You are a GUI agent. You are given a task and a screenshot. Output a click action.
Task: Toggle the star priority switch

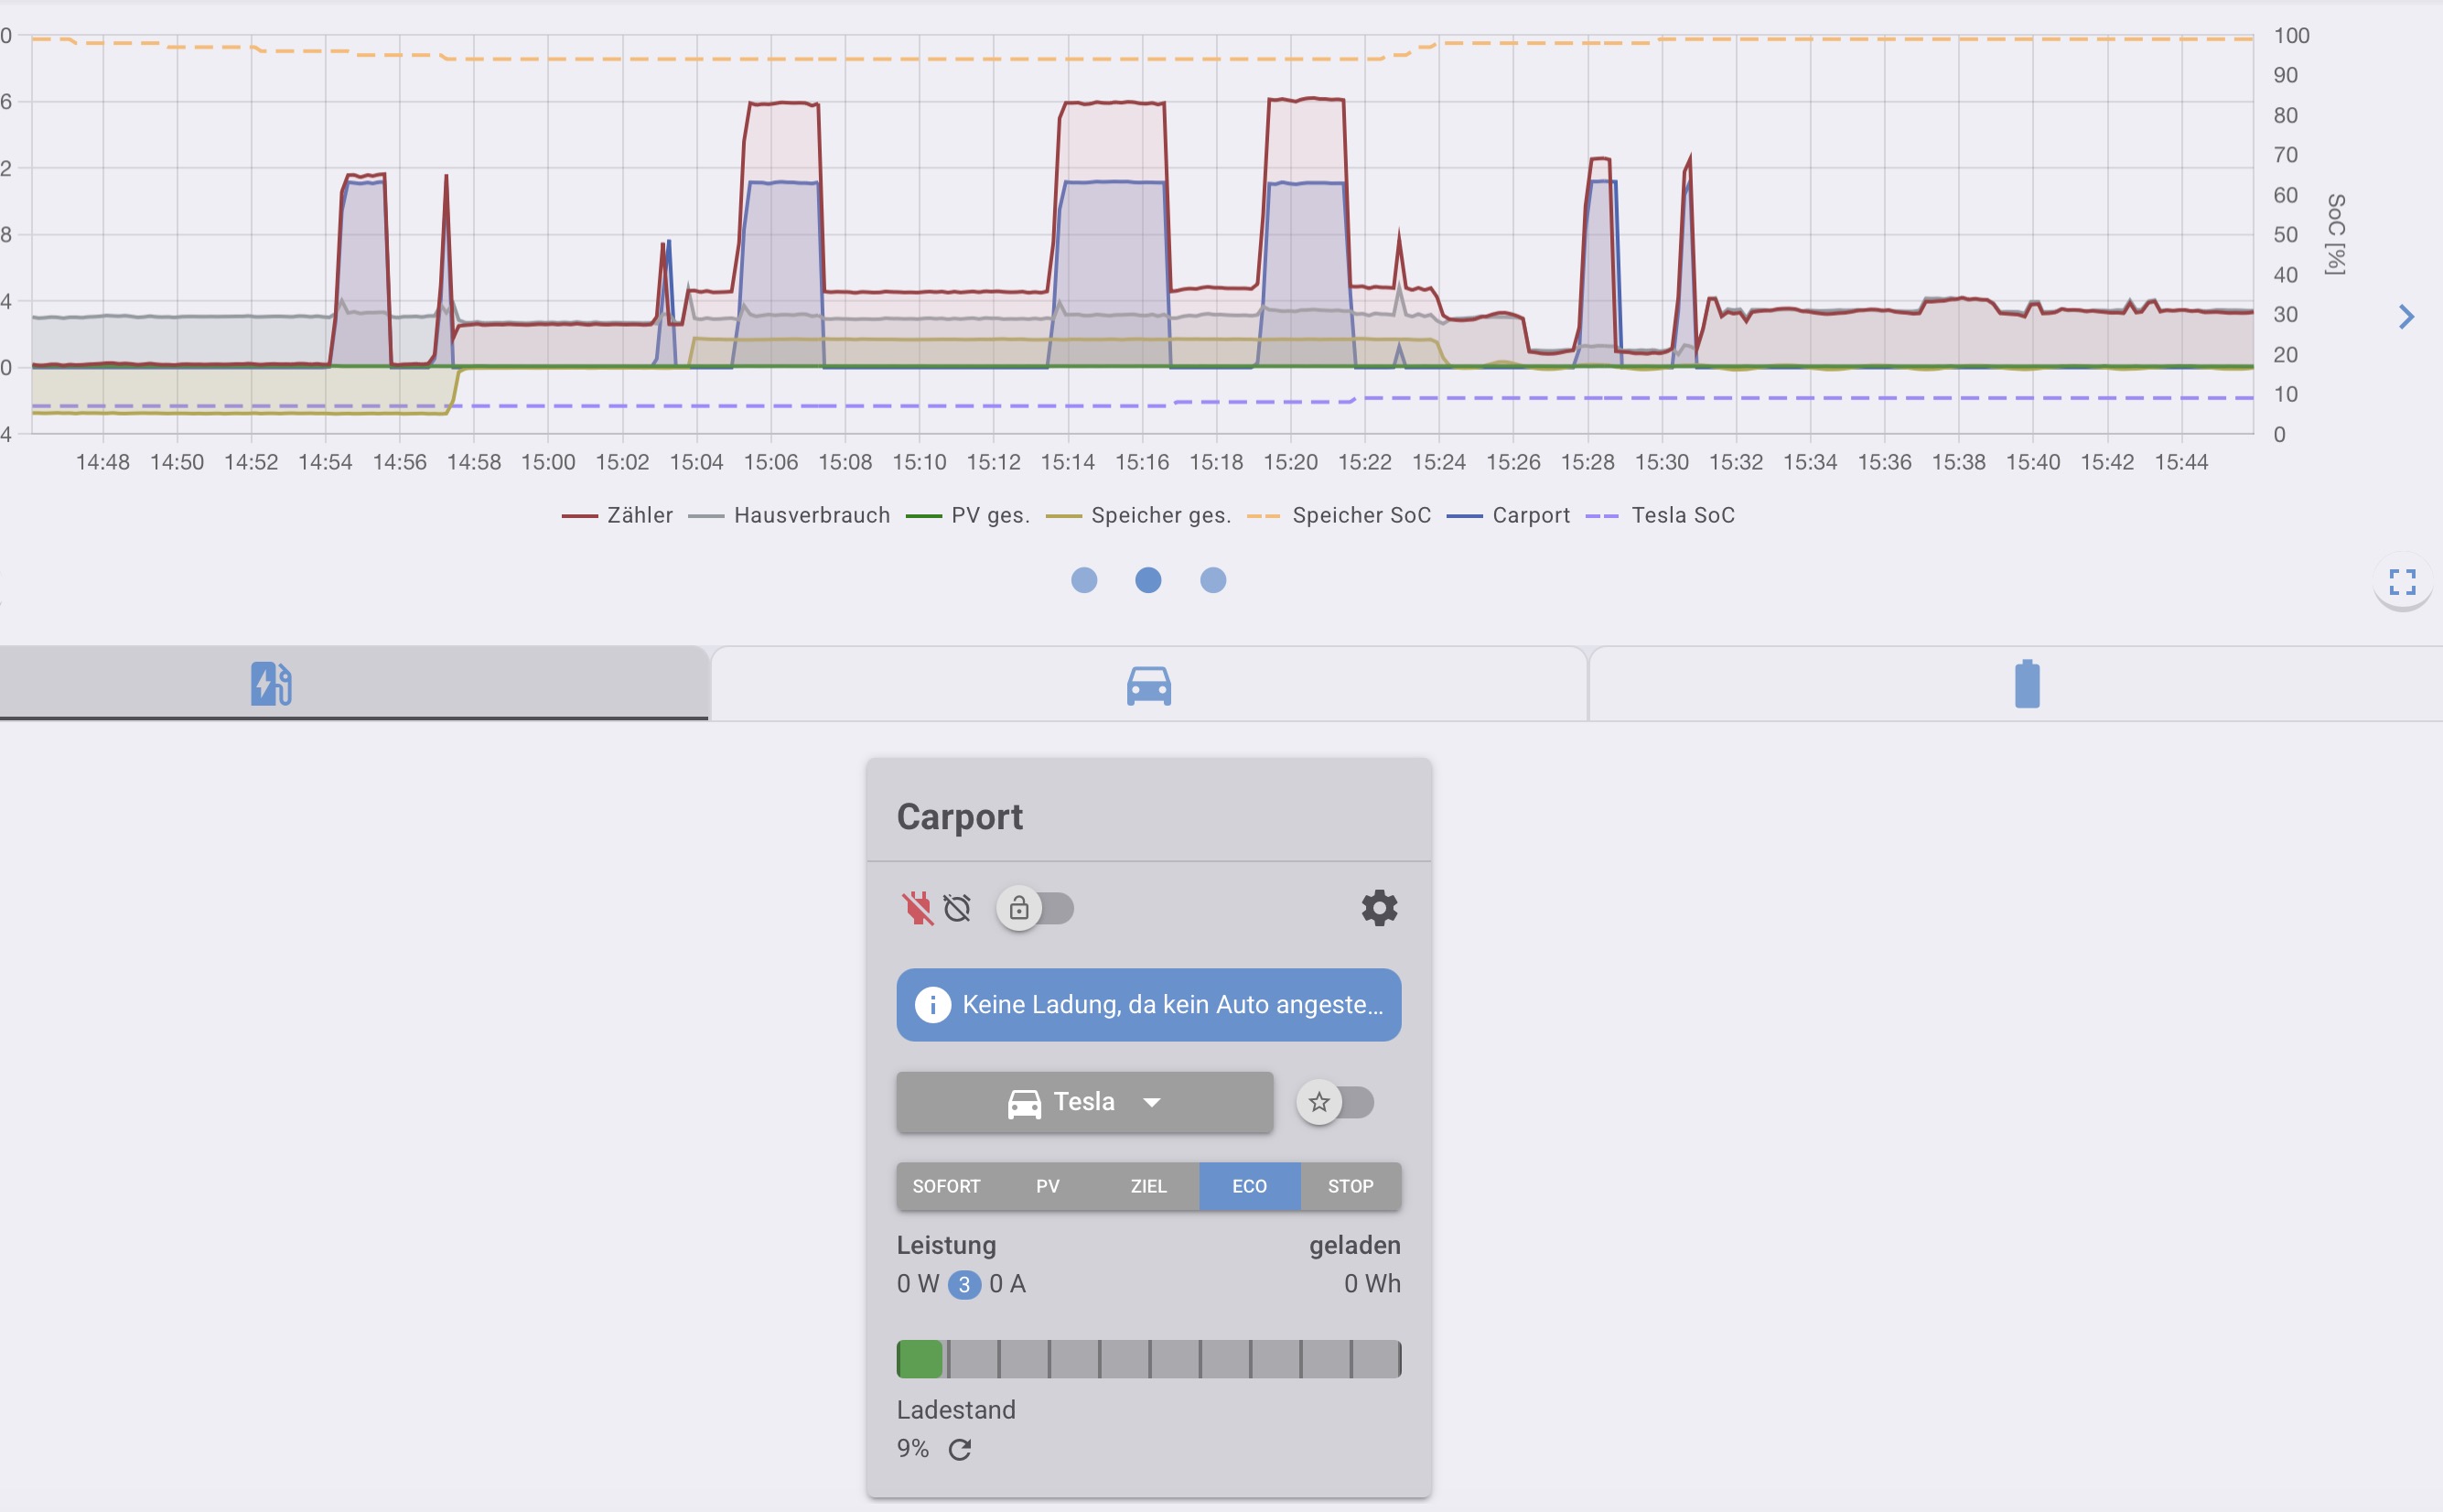(1337, 1102)
